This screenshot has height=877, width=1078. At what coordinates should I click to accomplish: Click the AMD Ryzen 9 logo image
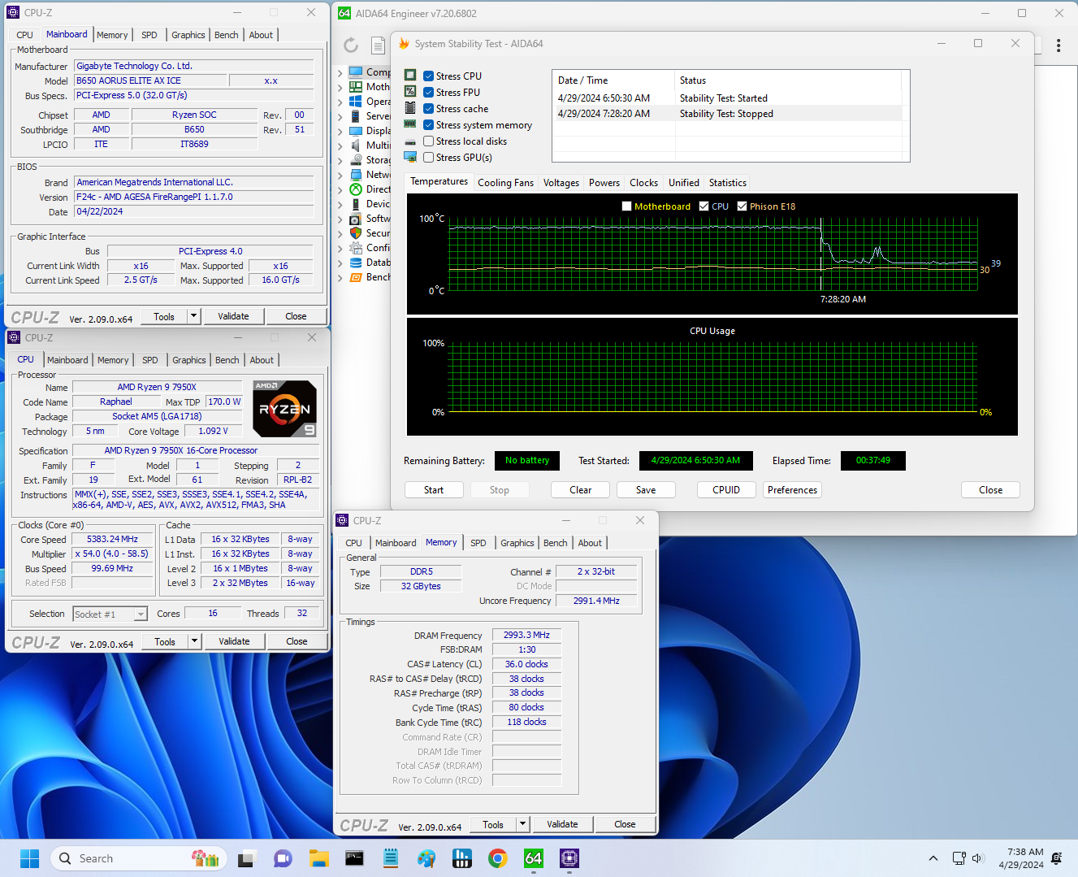pos(284,409)
